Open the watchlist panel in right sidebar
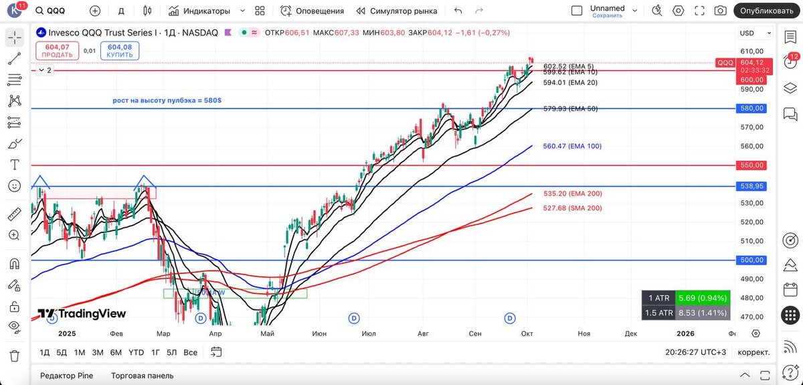 (791, 37)
